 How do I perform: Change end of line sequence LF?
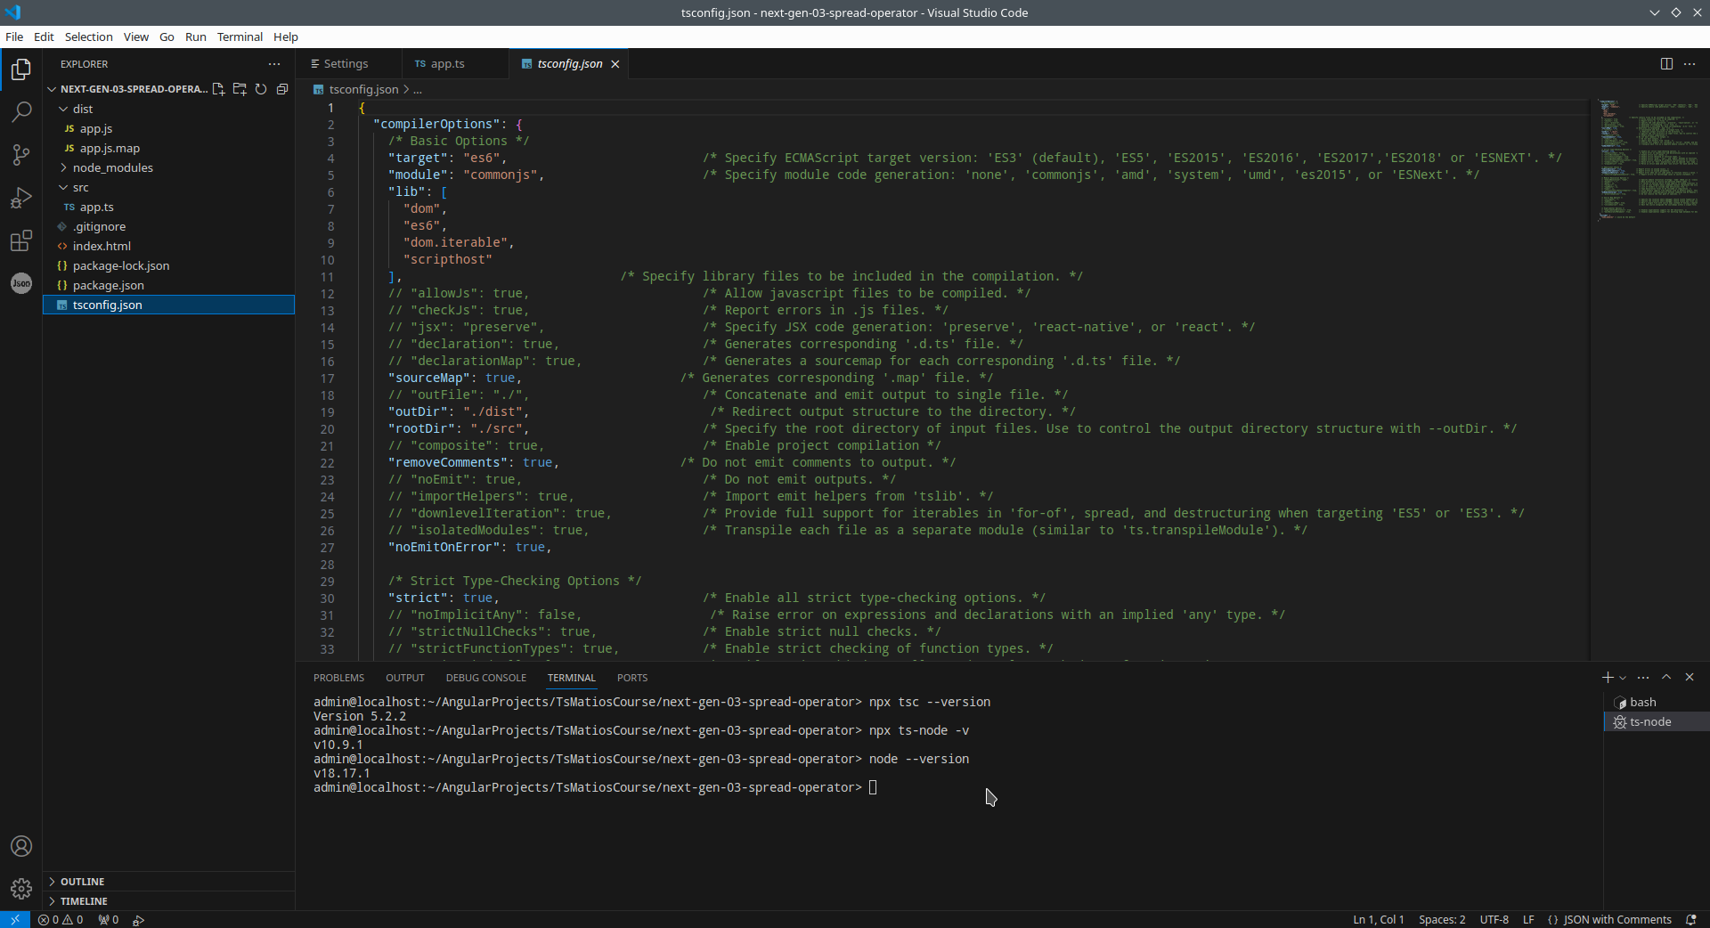point(1528,920)
